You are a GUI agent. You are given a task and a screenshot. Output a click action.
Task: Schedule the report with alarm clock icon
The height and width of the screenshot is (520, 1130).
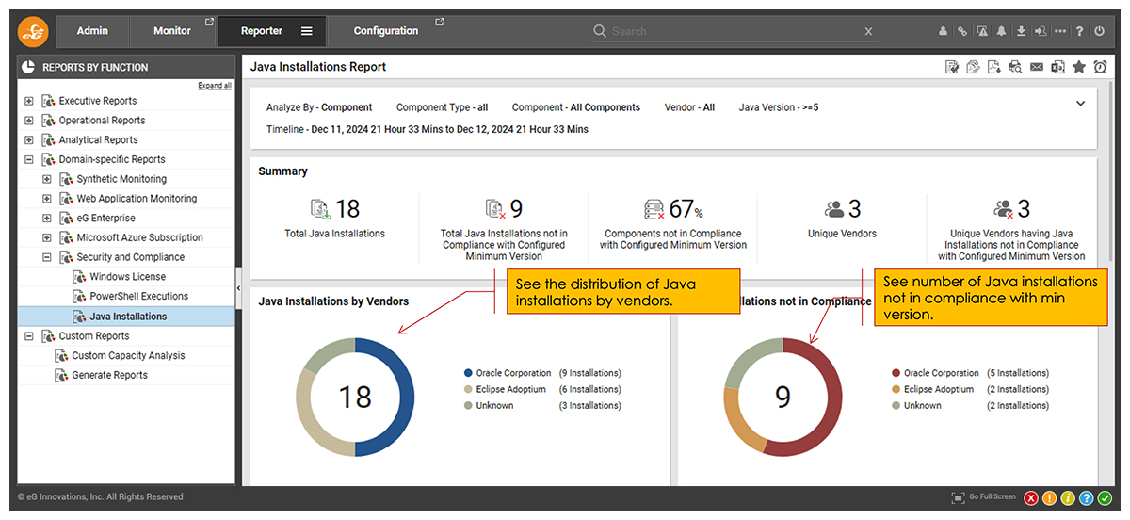point(1100,67)
